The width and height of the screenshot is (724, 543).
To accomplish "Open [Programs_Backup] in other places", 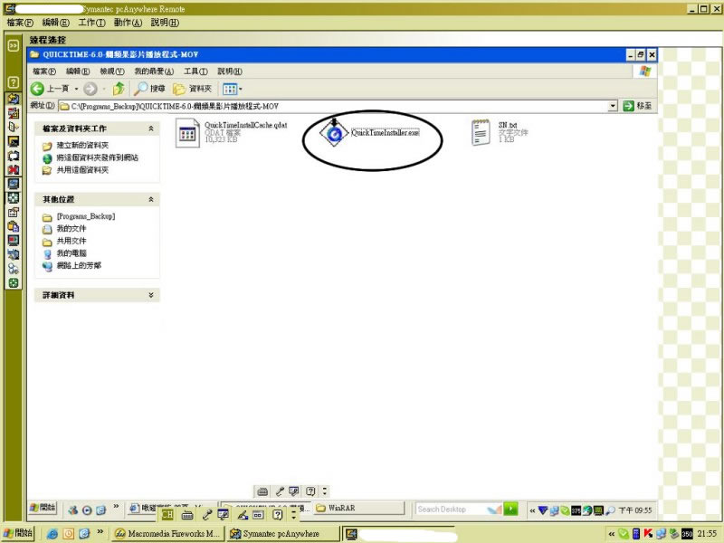I will point(85,216).
